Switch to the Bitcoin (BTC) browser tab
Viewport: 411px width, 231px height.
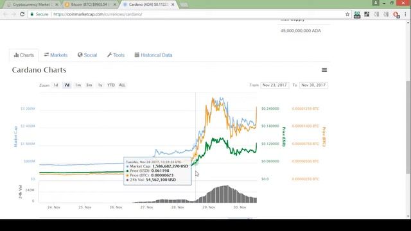(x=89, y=4)
